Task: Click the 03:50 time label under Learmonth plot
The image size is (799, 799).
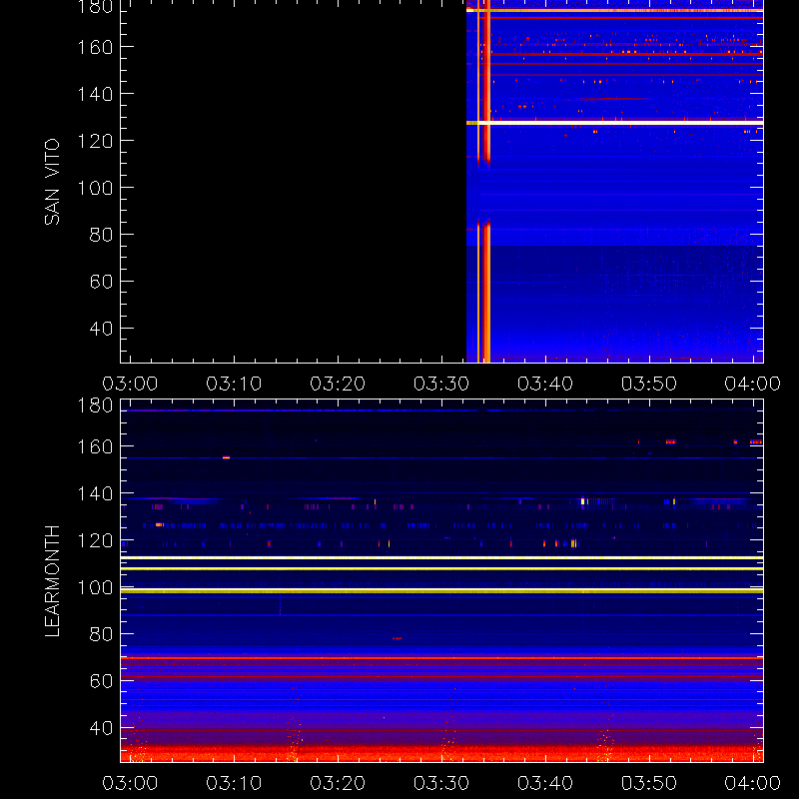Action: (649, 783)
